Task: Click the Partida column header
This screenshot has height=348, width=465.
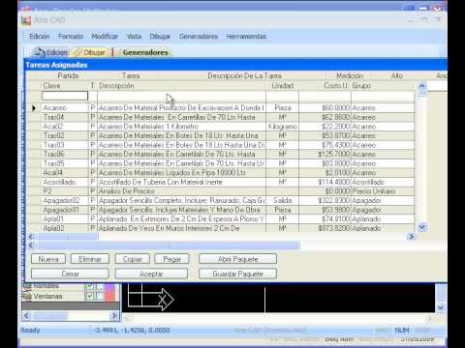Action: [68, 75]
